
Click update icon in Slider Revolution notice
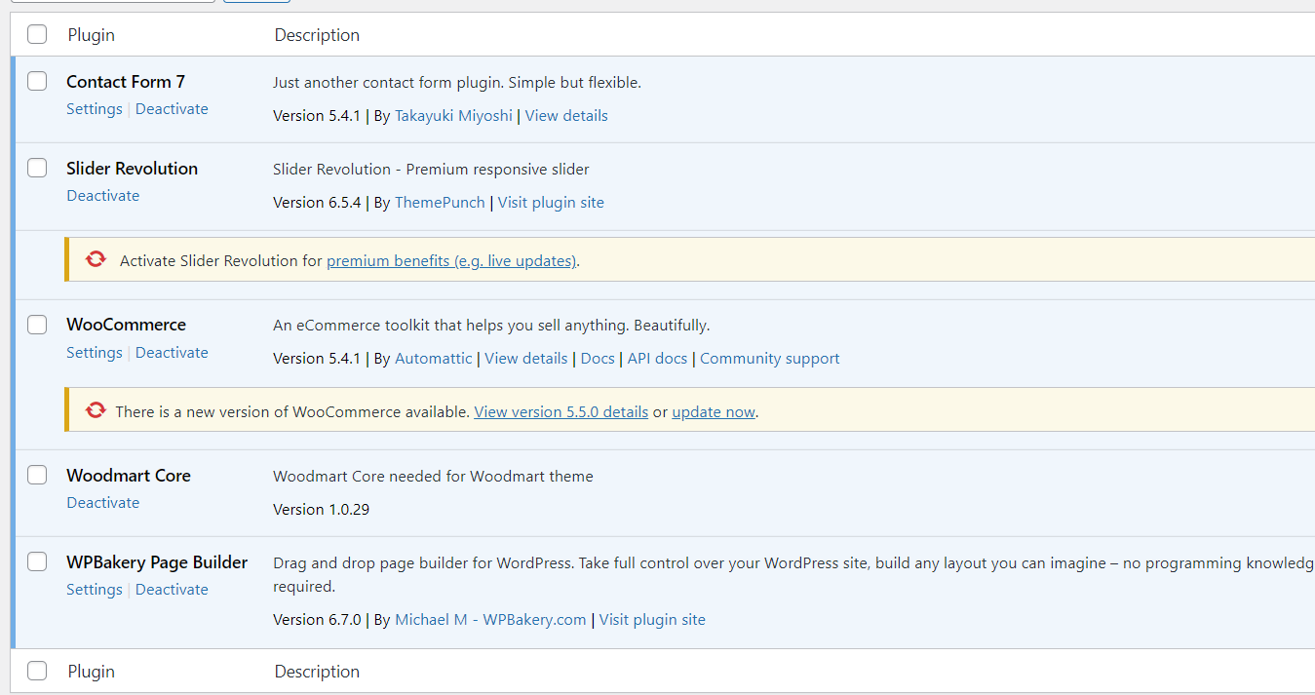click(x=96, y=260)
